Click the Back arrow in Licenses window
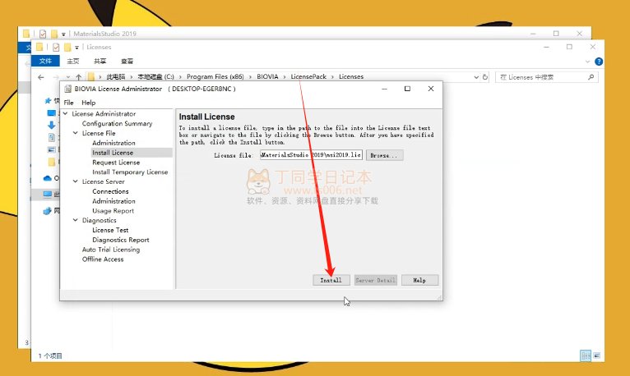The height and width of the screenshot is (376, 630). [41, 77]
